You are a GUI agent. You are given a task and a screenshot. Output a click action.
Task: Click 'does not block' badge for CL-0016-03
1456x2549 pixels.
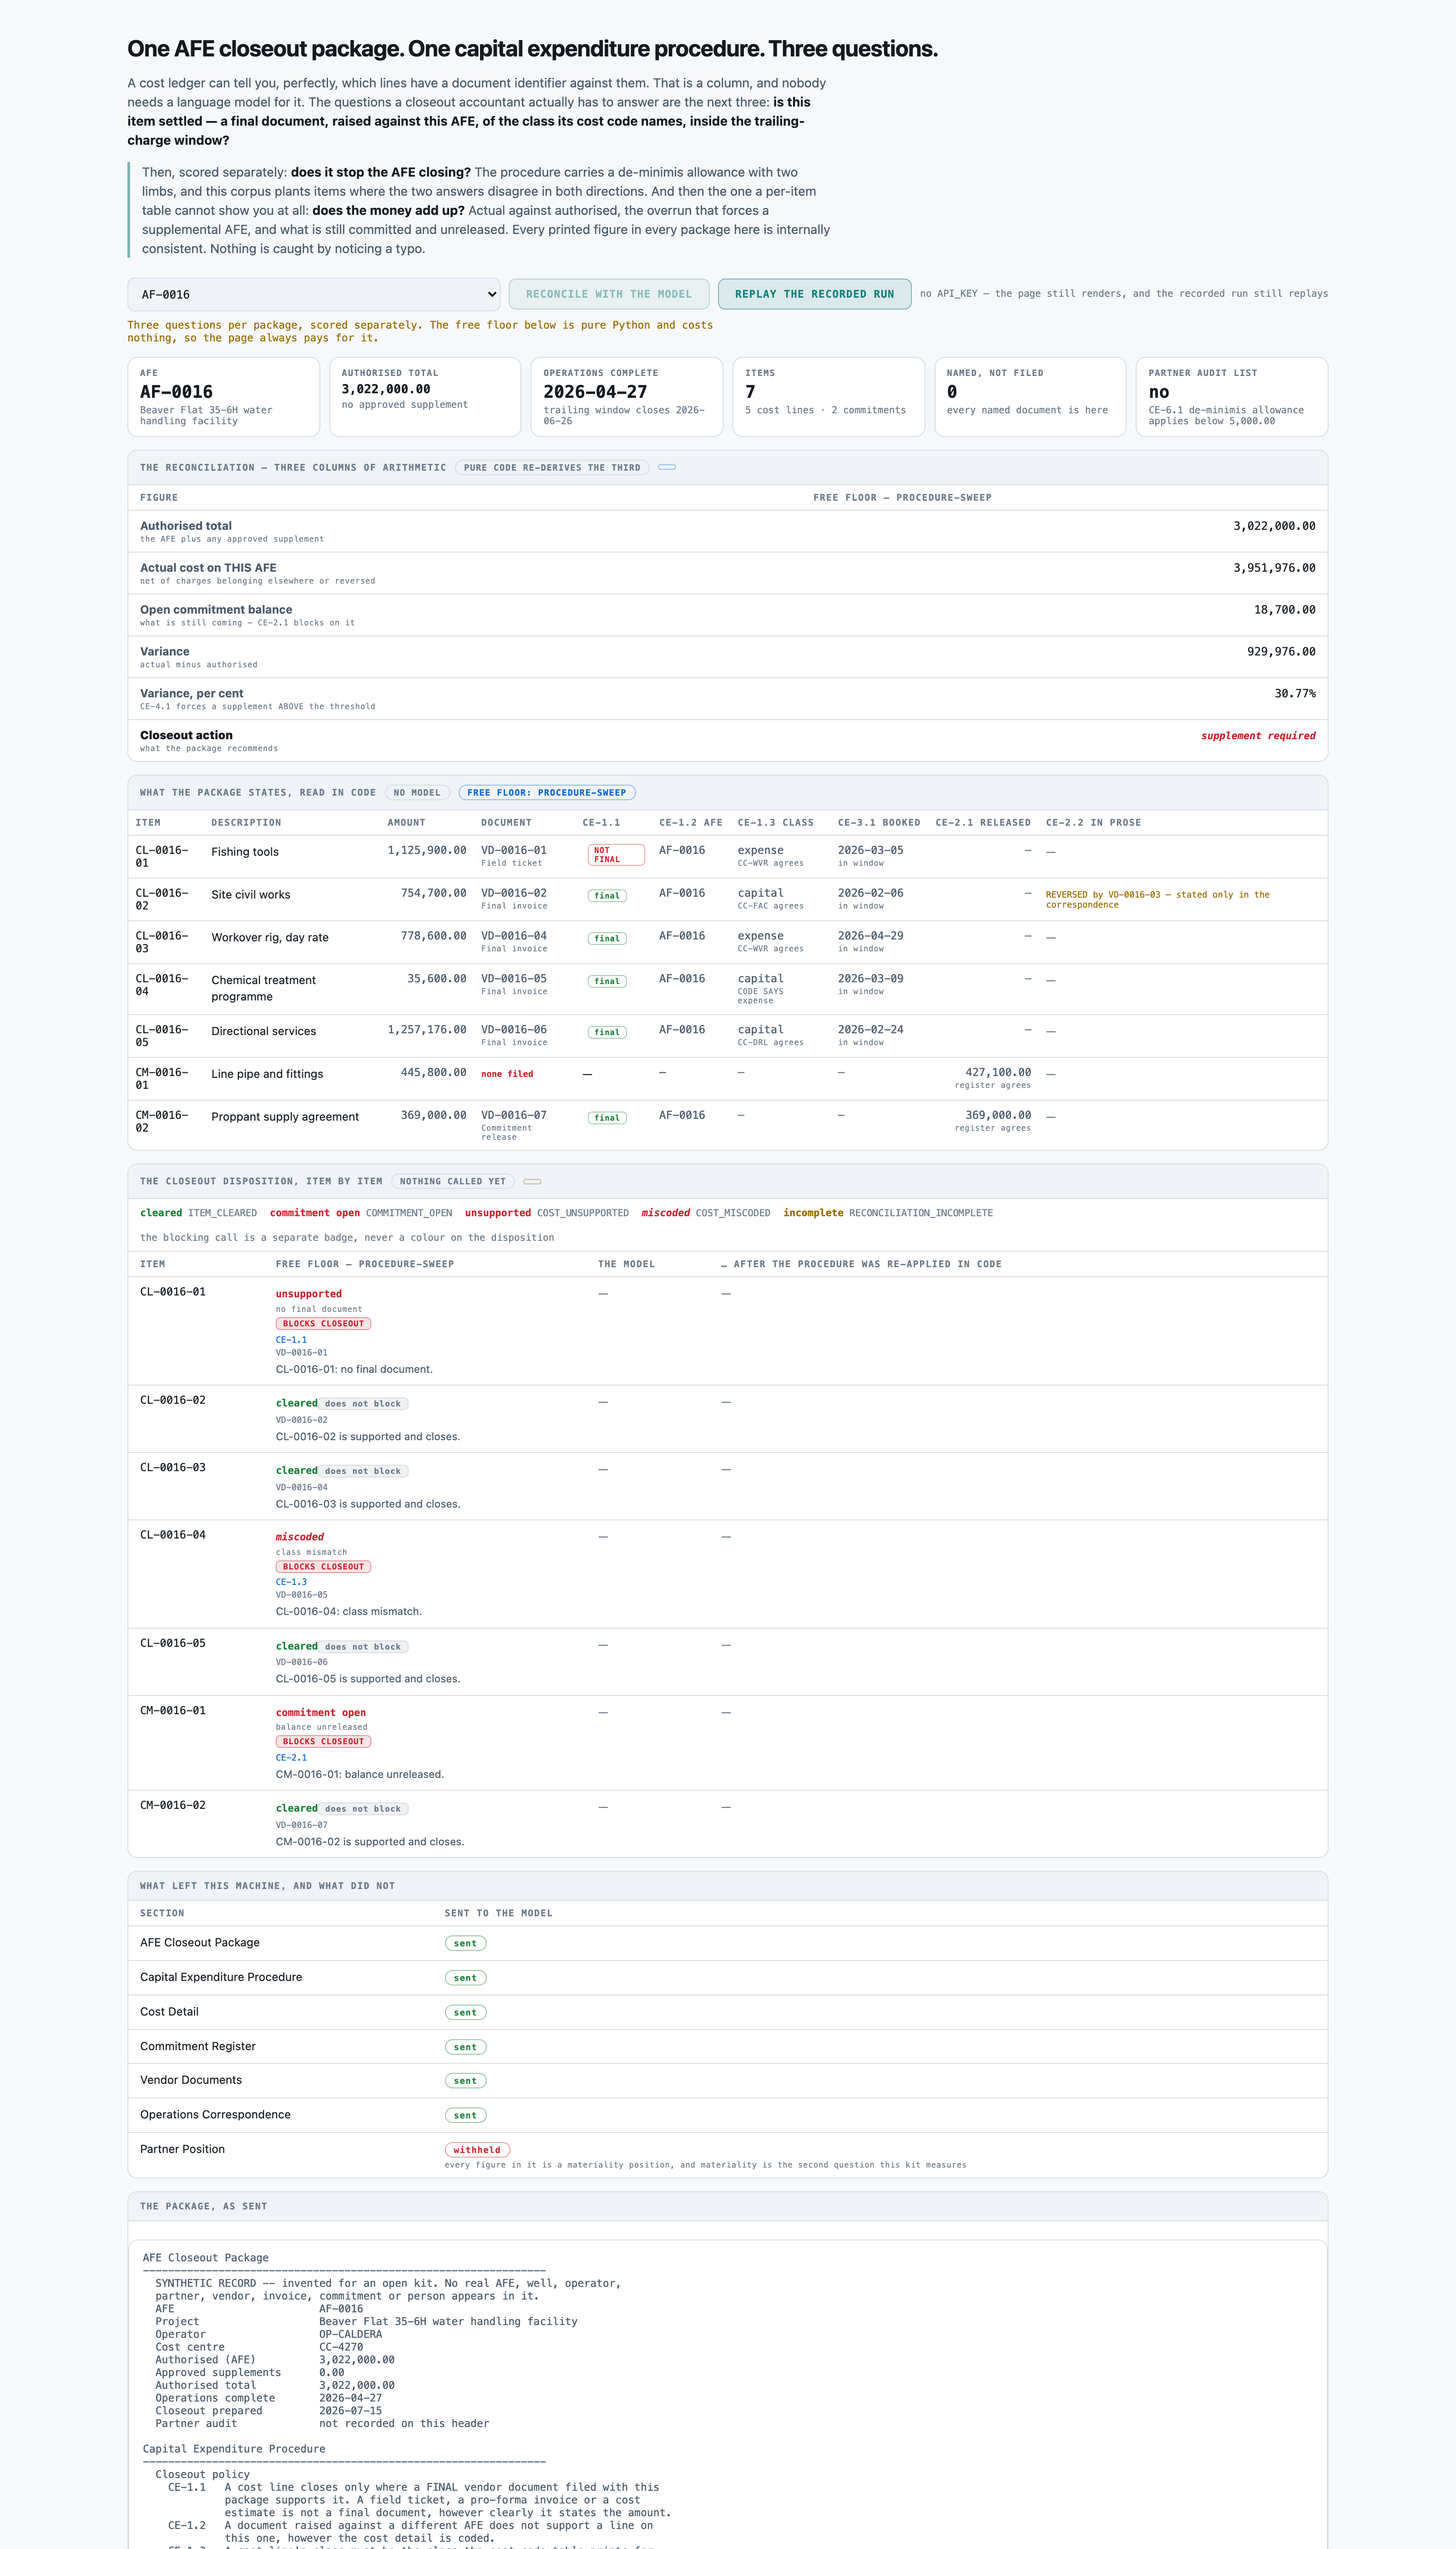coord(363,1472)
